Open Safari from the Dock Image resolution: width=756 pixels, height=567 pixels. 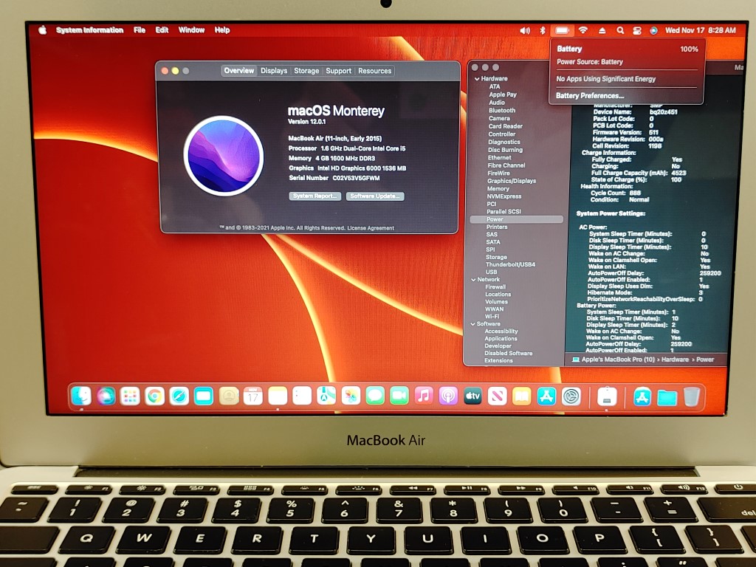[179, 396]
